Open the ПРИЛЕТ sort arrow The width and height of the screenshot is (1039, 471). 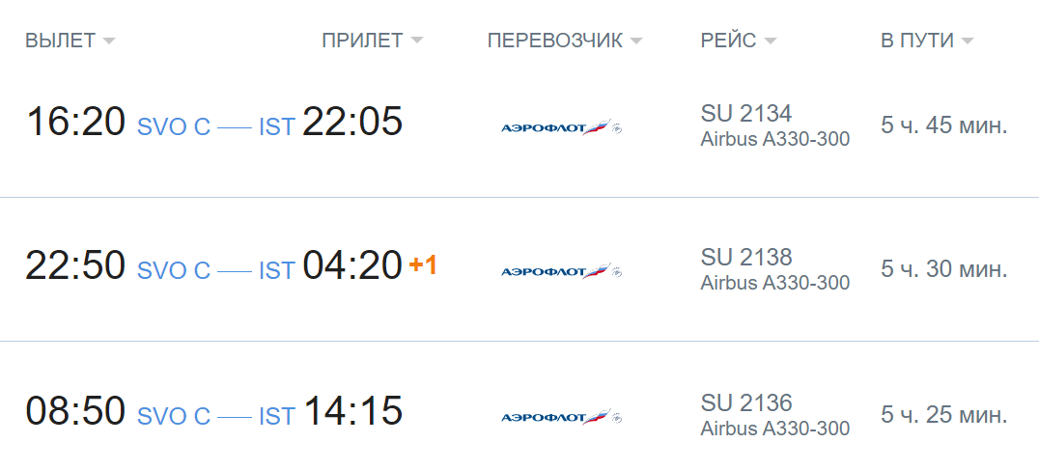point(416,42)
